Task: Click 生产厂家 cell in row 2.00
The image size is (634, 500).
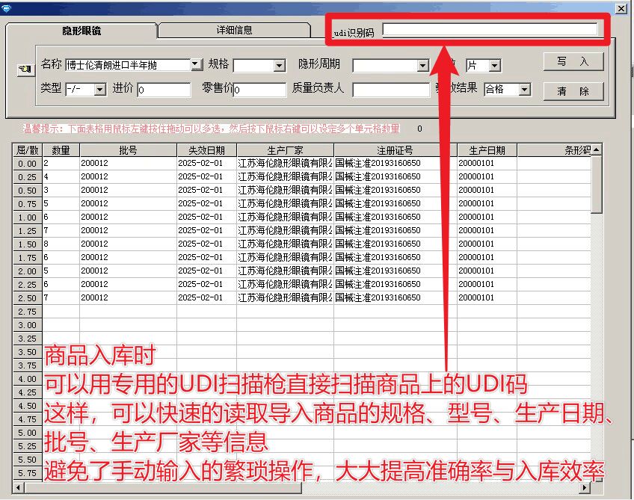Action: 285,271
